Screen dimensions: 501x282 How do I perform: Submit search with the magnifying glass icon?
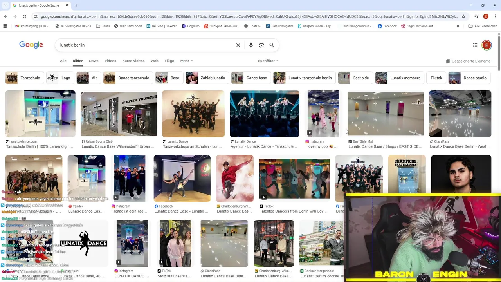[x=272, y=45]
